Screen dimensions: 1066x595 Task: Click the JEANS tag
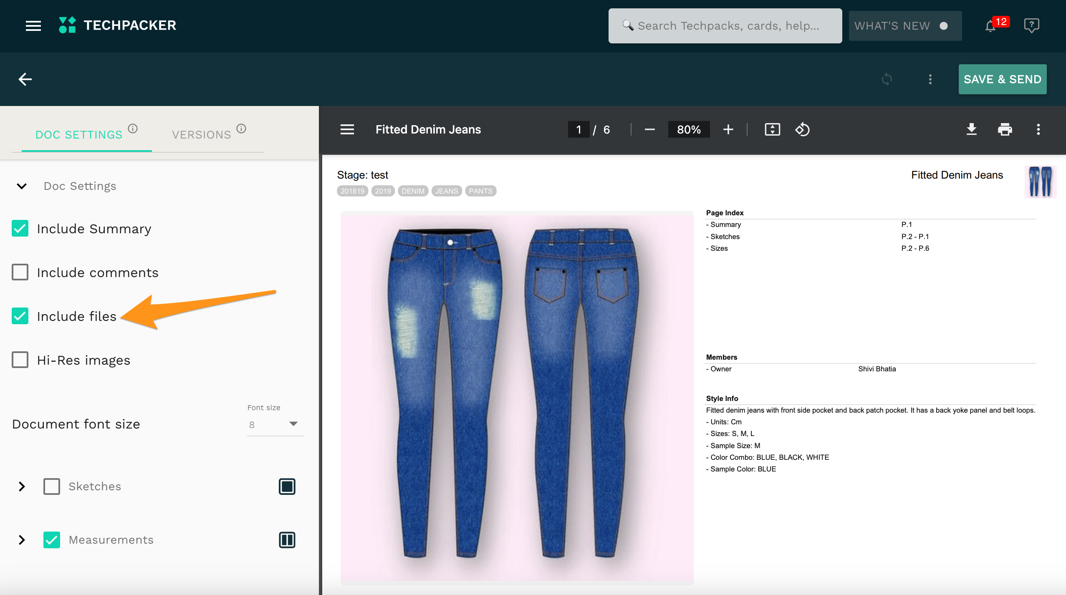446,191
